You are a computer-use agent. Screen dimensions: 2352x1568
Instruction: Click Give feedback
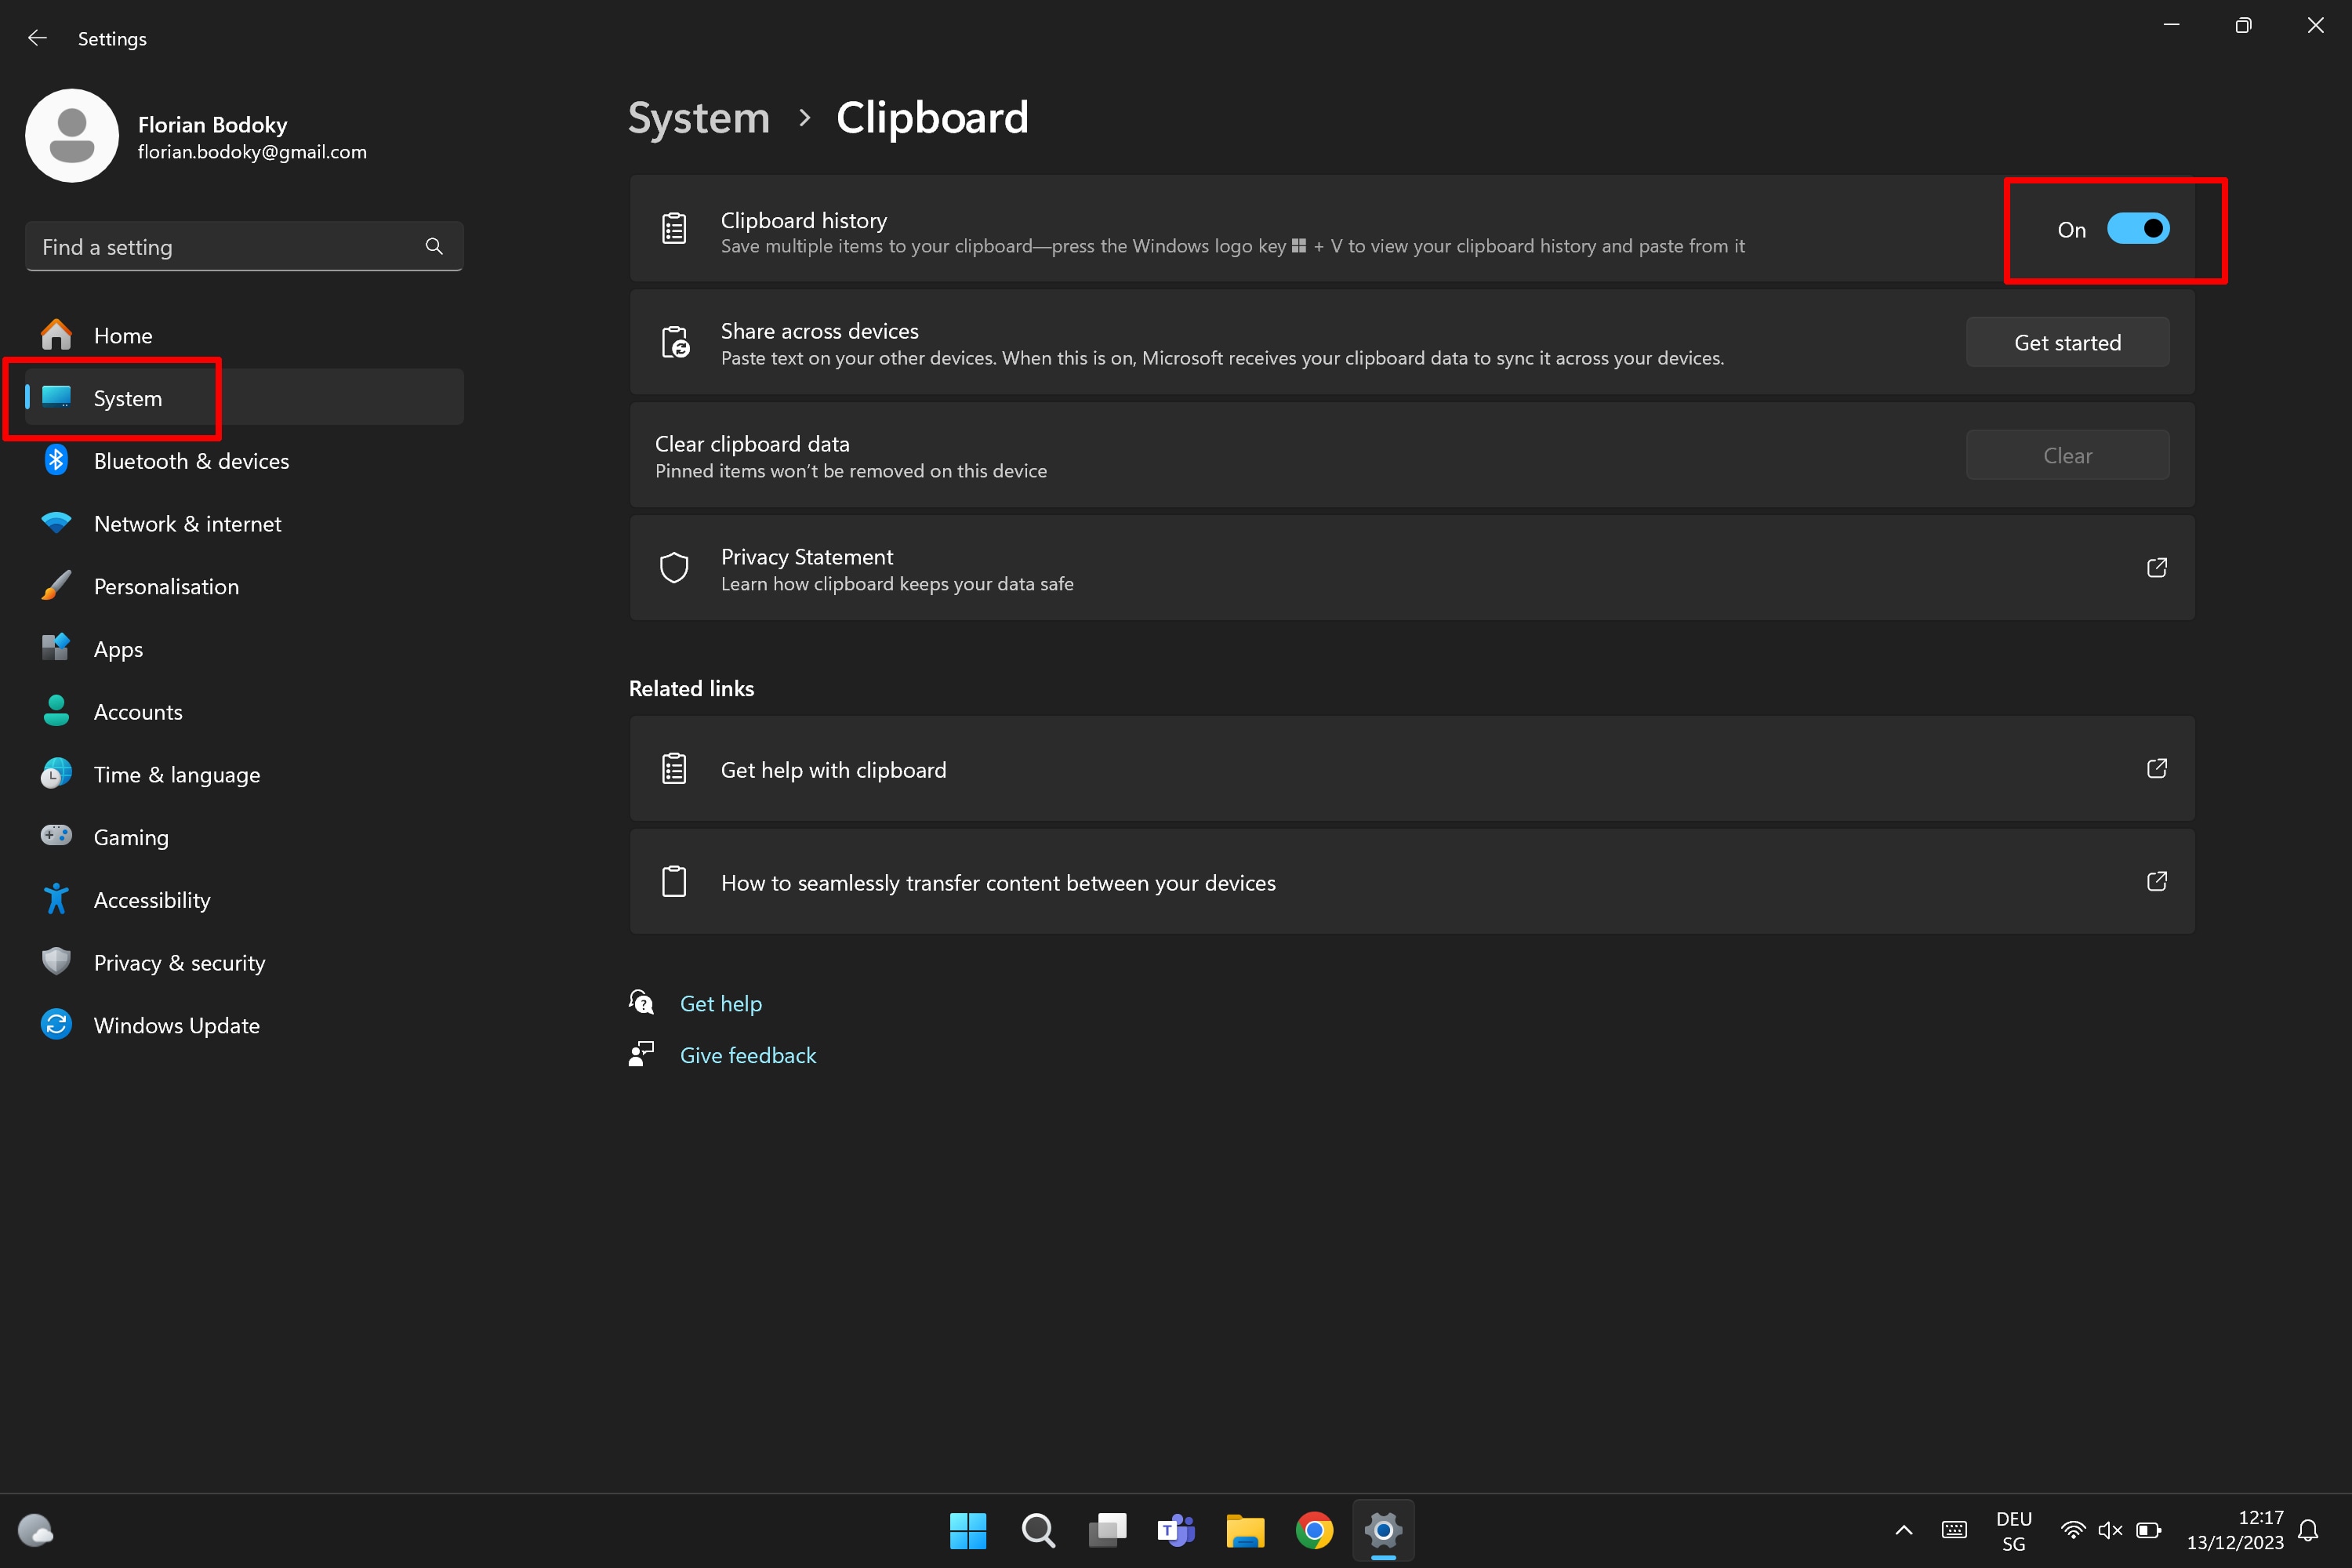pos(747,1055)
